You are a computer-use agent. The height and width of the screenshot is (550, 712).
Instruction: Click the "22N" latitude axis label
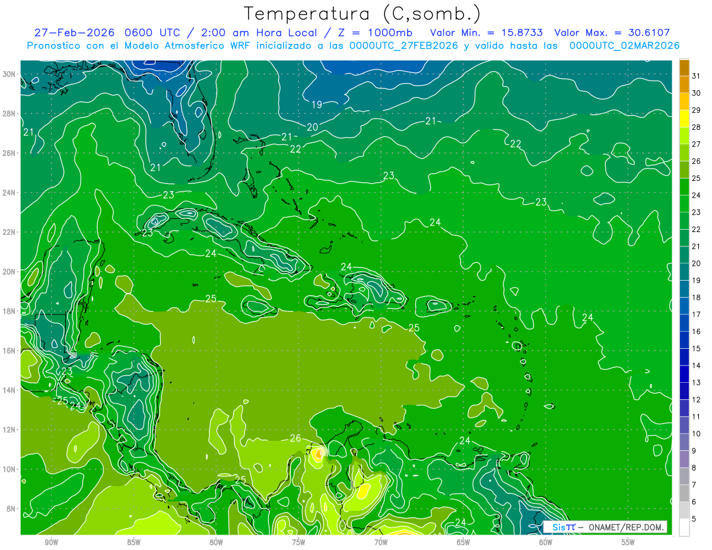click(9, 232)
